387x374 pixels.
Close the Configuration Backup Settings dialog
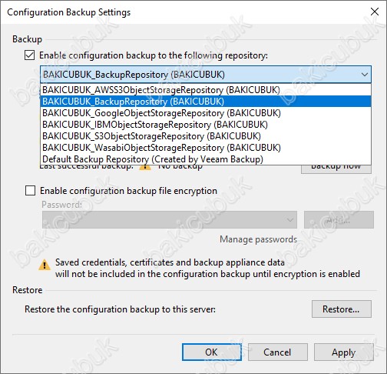point(375,12)
